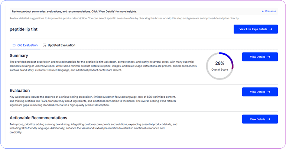Click the 28% Overall Score progress ring
The image size is (286, 149).
point(220,66)
